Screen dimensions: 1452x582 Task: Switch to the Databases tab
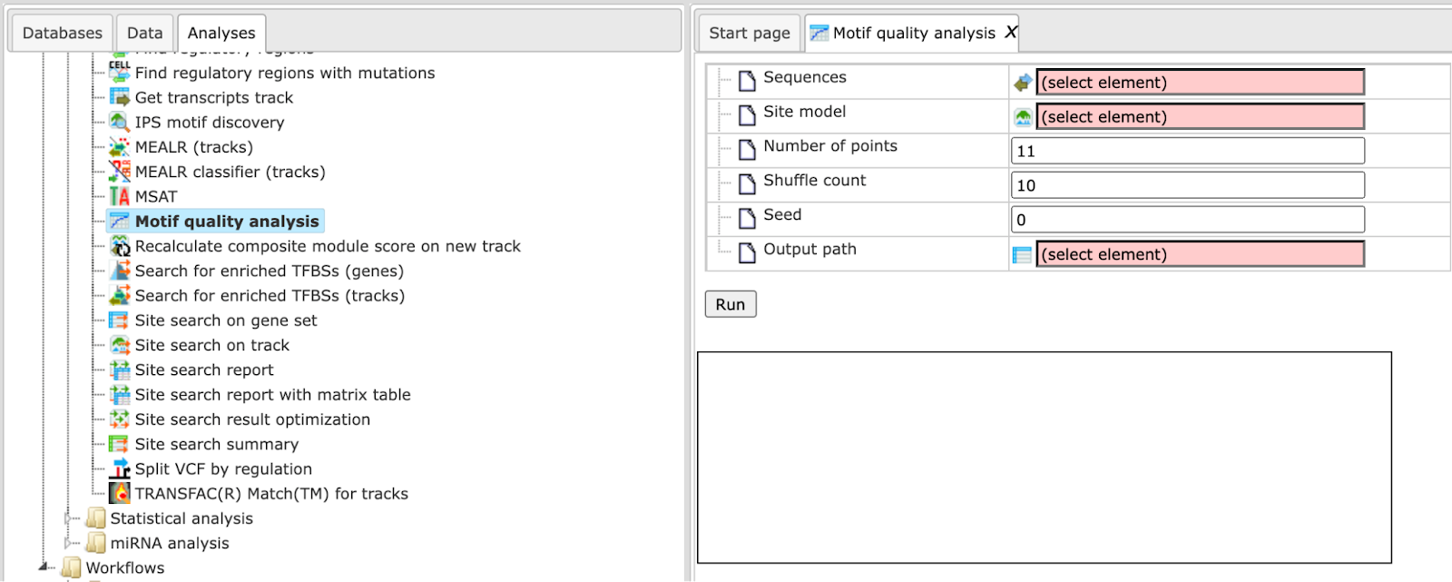click(62, 33)
